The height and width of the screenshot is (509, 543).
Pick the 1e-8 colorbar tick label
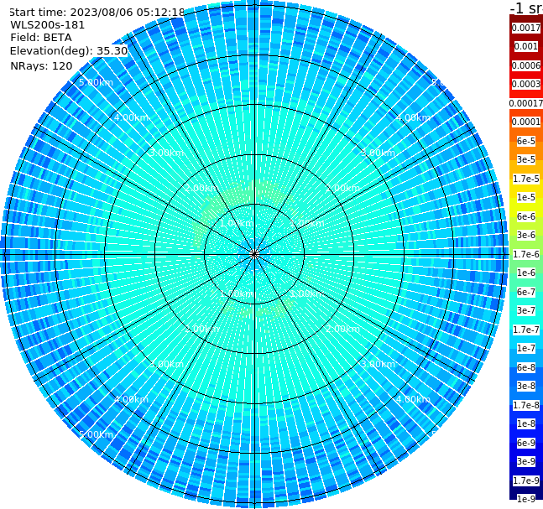(x=526, y=423)
